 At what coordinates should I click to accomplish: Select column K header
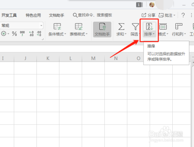point(48,59)
